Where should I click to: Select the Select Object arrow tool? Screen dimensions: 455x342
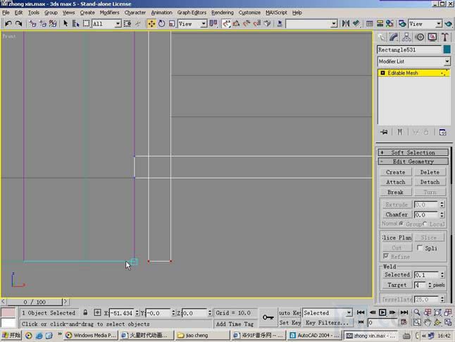pyautogui.click(x=66, y=23)
